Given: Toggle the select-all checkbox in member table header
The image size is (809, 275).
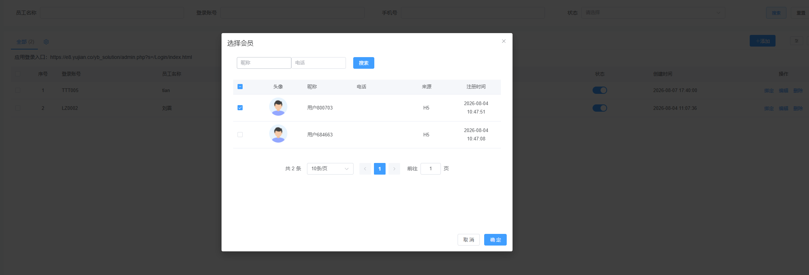Looking at the screenshot, I should (x=240, y=87).
